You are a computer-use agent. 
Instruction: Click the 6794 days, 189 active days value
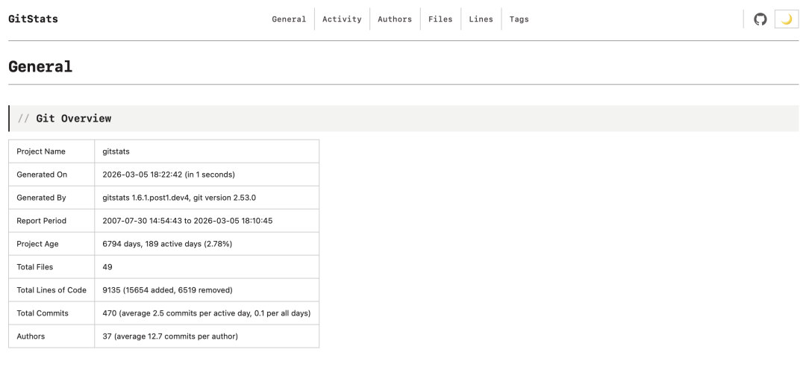tap(167, 244)
